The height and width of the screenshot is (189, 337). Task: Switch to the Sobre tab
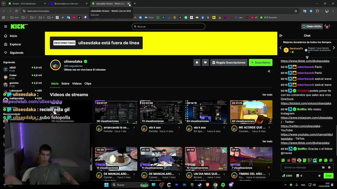65,83
